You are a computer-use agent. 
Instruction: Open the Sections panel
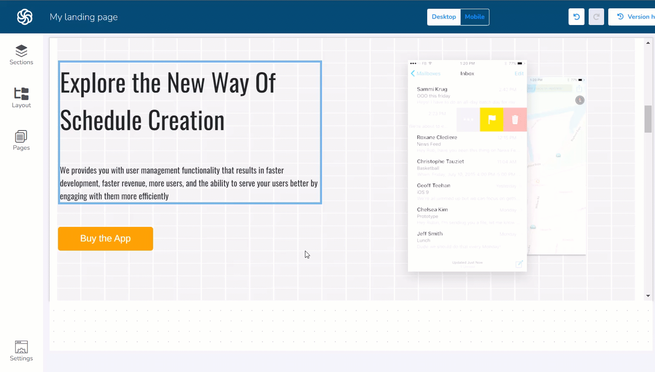(21, 55)
